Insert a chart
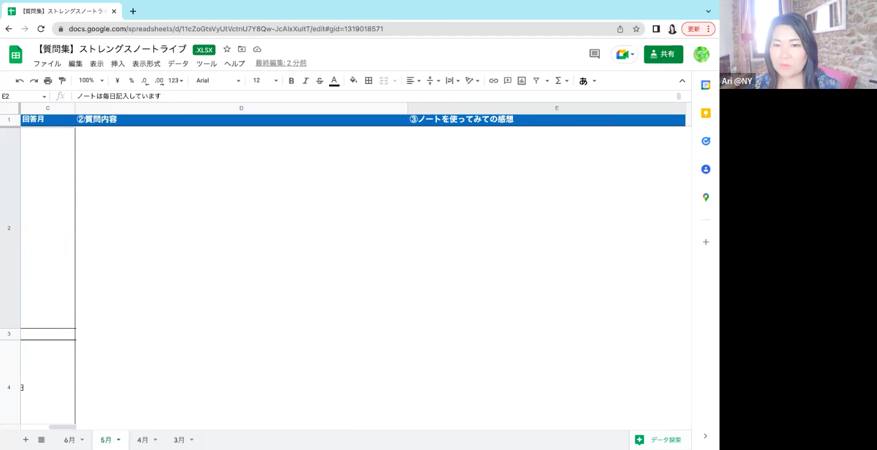Screen dimensions: 877x450 click(x=522, y=80)
